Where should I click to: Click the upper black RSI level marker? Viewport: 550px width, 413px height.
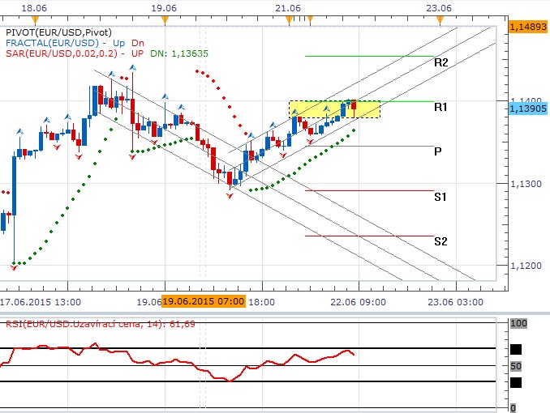(x=517, y=349)
